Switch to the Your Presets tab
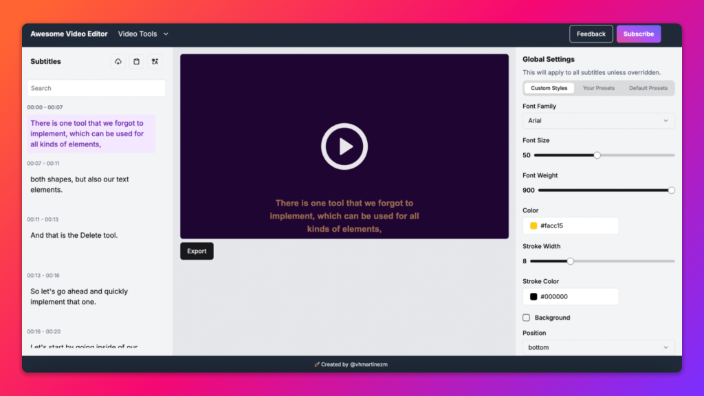 click(599, 88)
